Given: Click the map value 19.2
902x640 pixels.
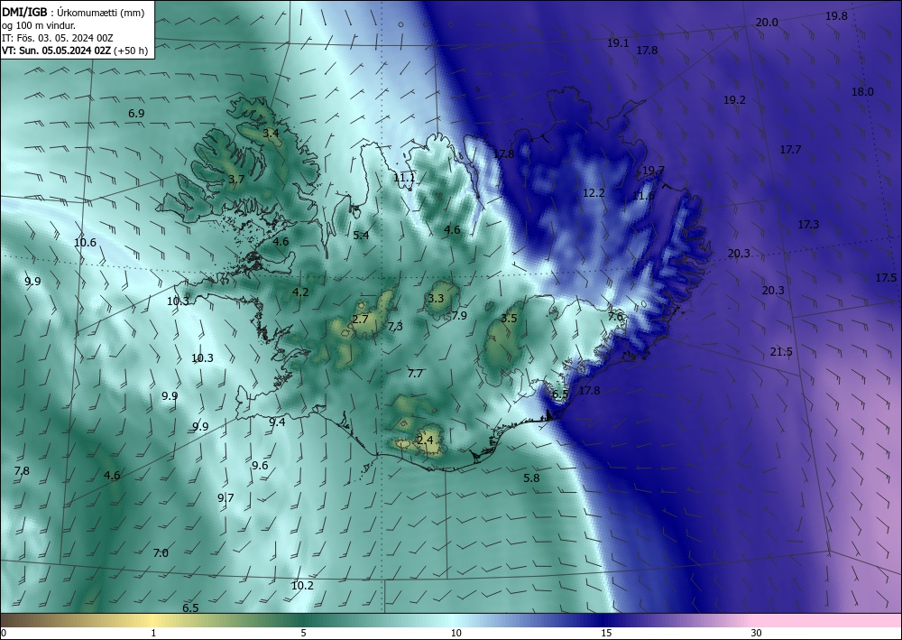Looking at the screenshot, I should pyautogui.click(x=734, y=99).
